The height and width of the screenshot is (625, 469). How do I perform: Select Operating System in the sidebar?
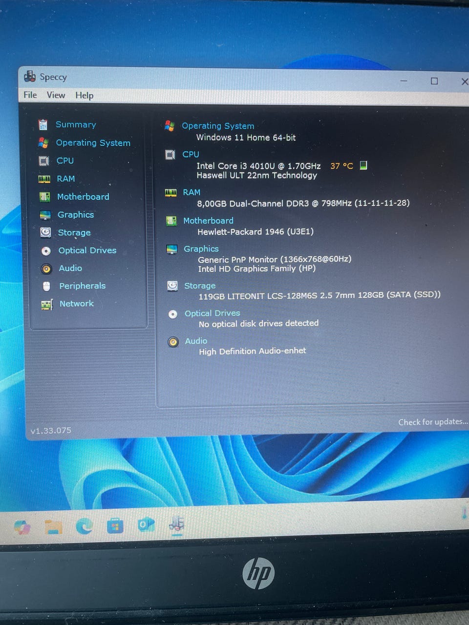point(93,143)
